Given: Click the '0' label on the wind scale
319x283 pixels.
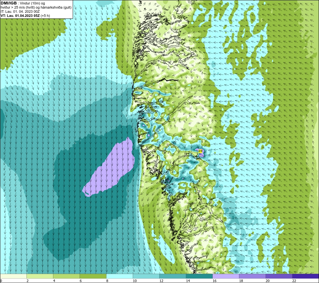Looking at the screenshot, I should tap(1, 281).
